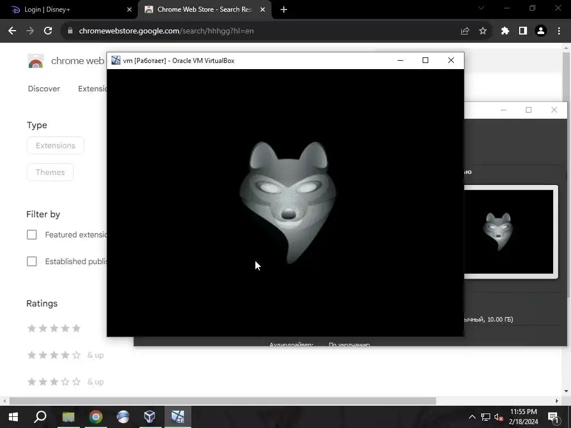Close the VirtualBox Manager window behind
571x428 pixels.
coord(554,110)
